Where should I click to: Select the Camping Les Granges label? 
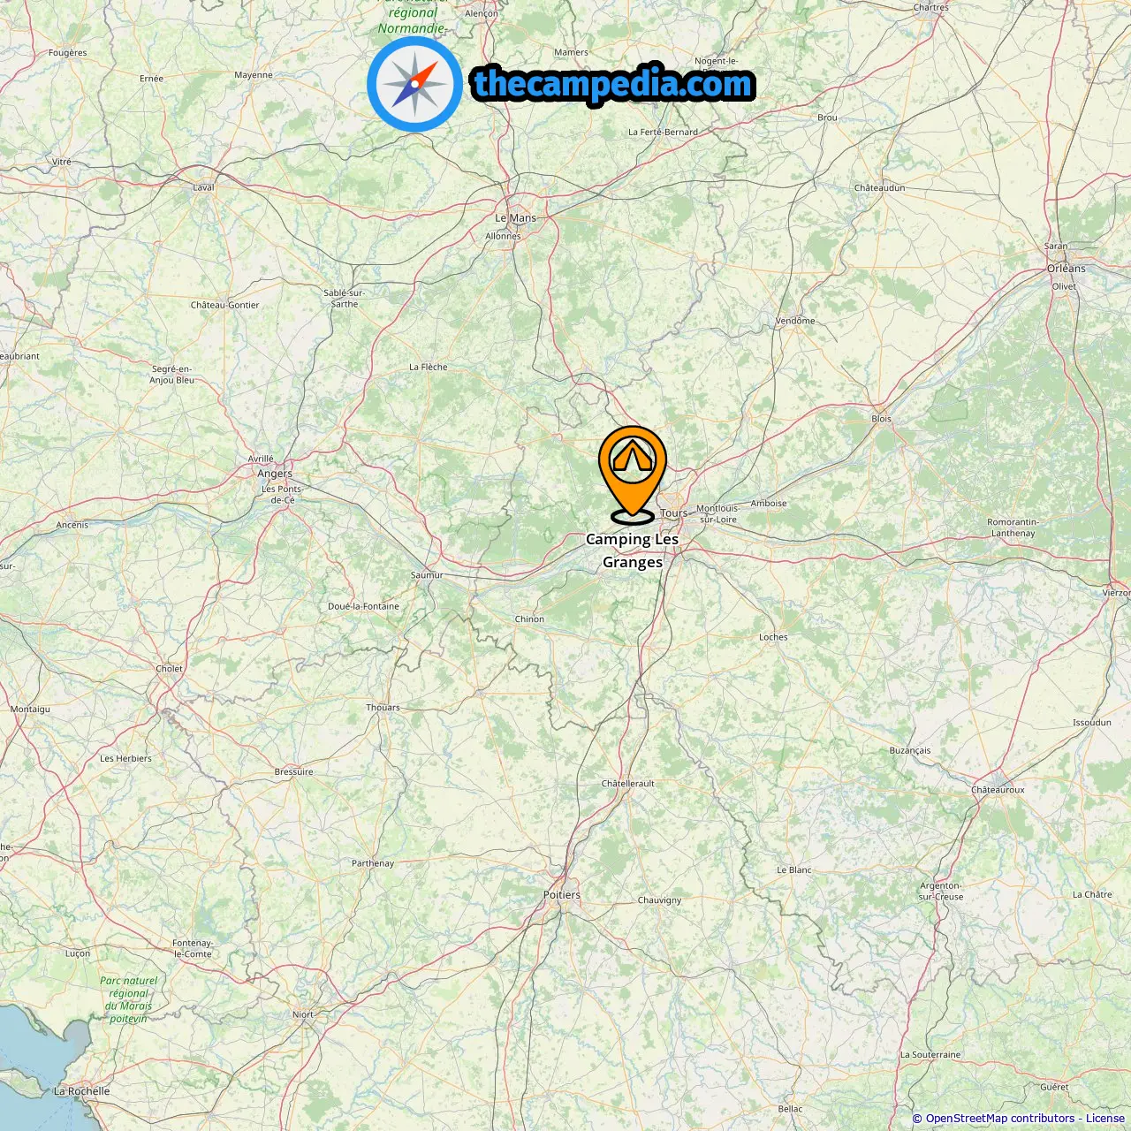click(633, 550)
